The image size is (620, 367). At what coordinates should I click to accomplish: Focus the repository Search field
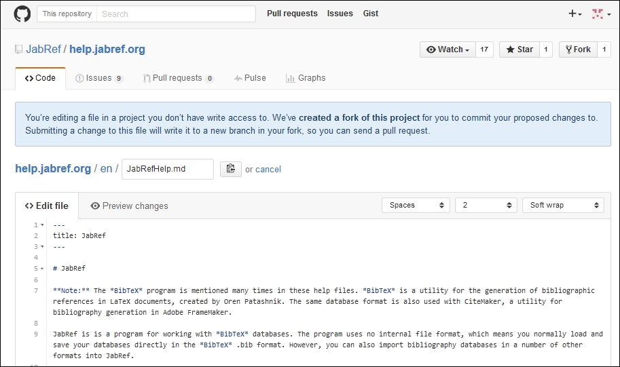(176, 14)
